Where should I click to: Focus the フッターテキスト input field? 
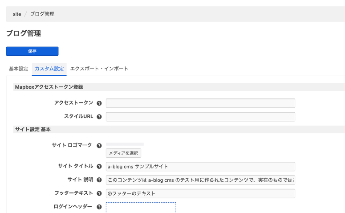(x=200, y=193)
